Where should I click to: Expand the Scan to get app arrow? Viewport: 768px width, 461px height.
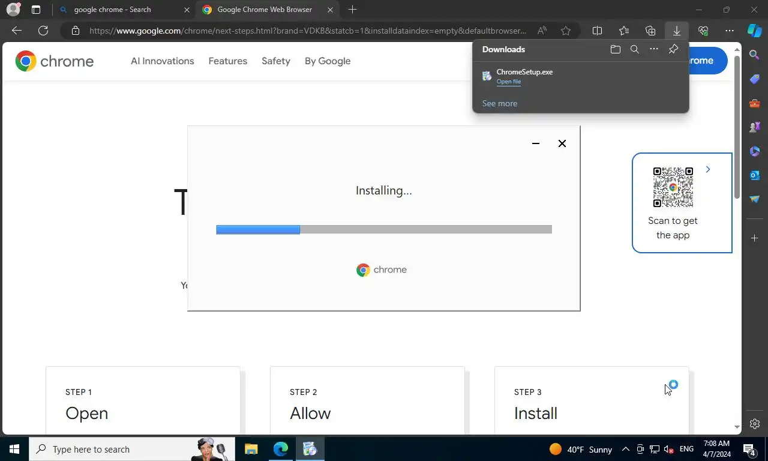point(708,170)
